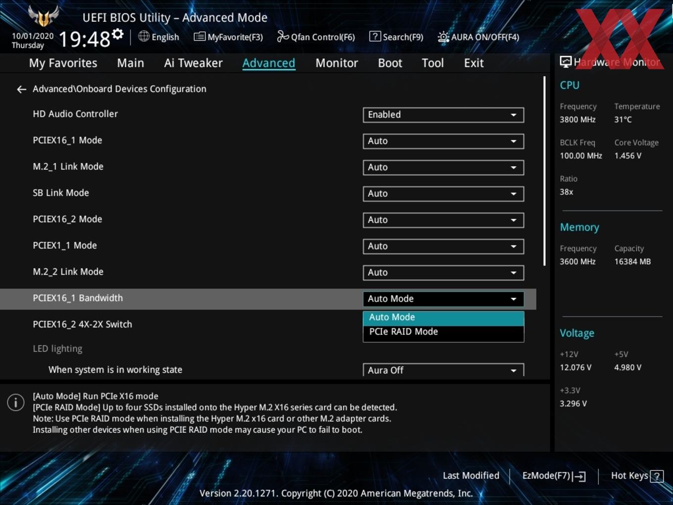Open PCIEX16_2 Mode dropdown
The height and width of the screenshot is (505, 673).
click(443, 220)
